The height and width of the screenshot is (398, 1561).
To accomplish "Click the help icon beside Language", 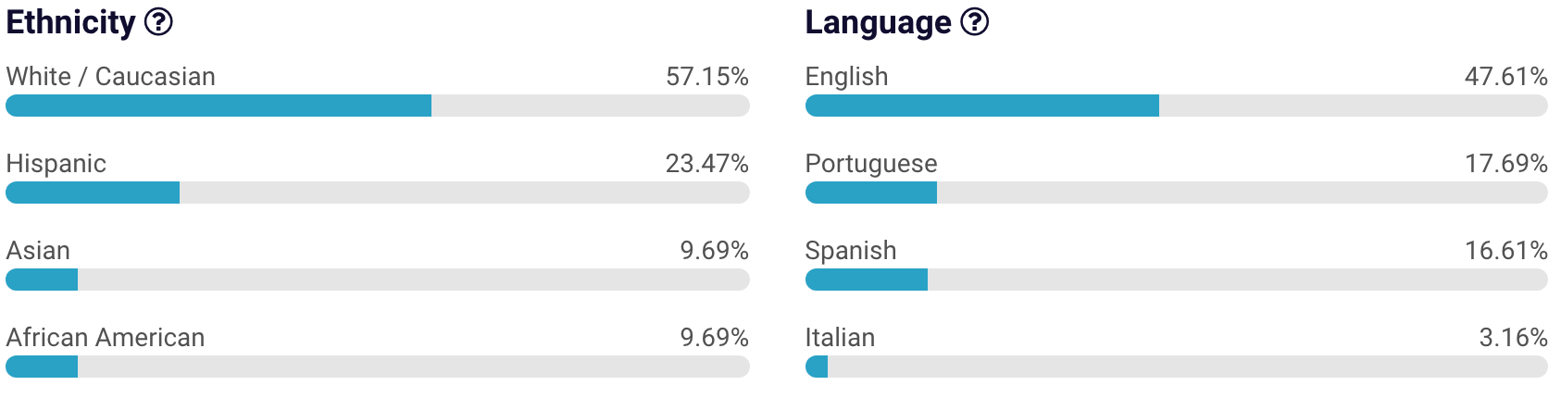I will [x=974, y=21].
